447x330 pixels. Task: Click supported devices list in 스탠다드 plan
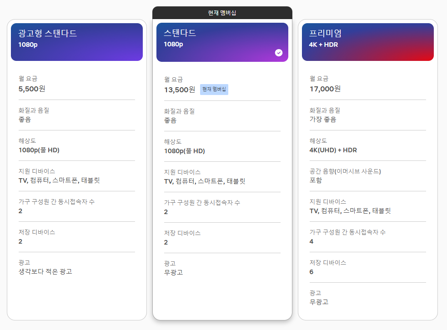tap(205, 181)
